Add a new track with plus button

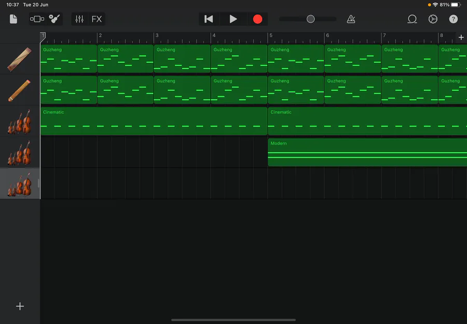(x=20, y=306)
